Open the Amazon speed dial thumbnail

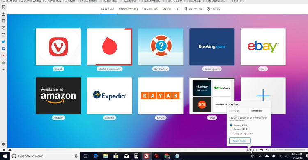pyautogui.click(x=58, y=96)
